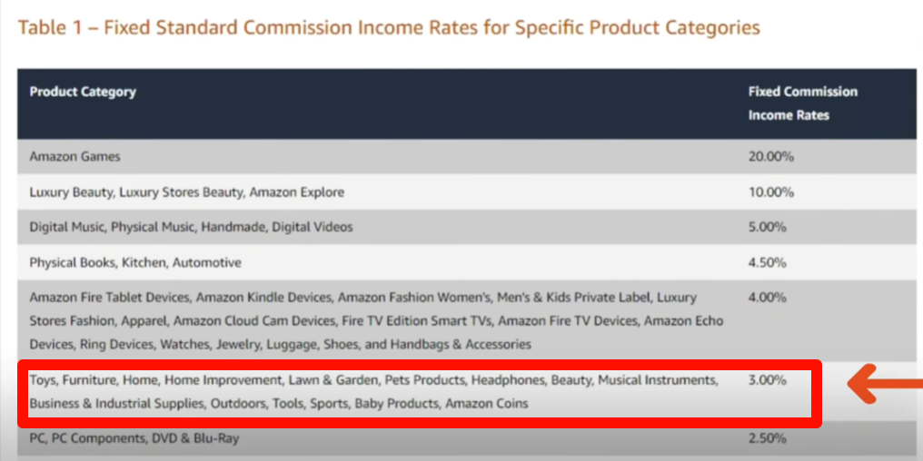
Task: Click the Table 1 commission rates heading
Action: (389, 27)
